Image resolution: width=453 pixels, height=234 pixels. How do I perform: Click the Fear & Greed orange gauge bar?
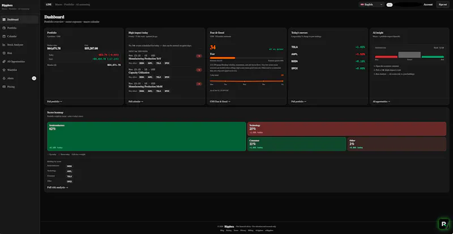pyautogui.click(x=223, y=58)
